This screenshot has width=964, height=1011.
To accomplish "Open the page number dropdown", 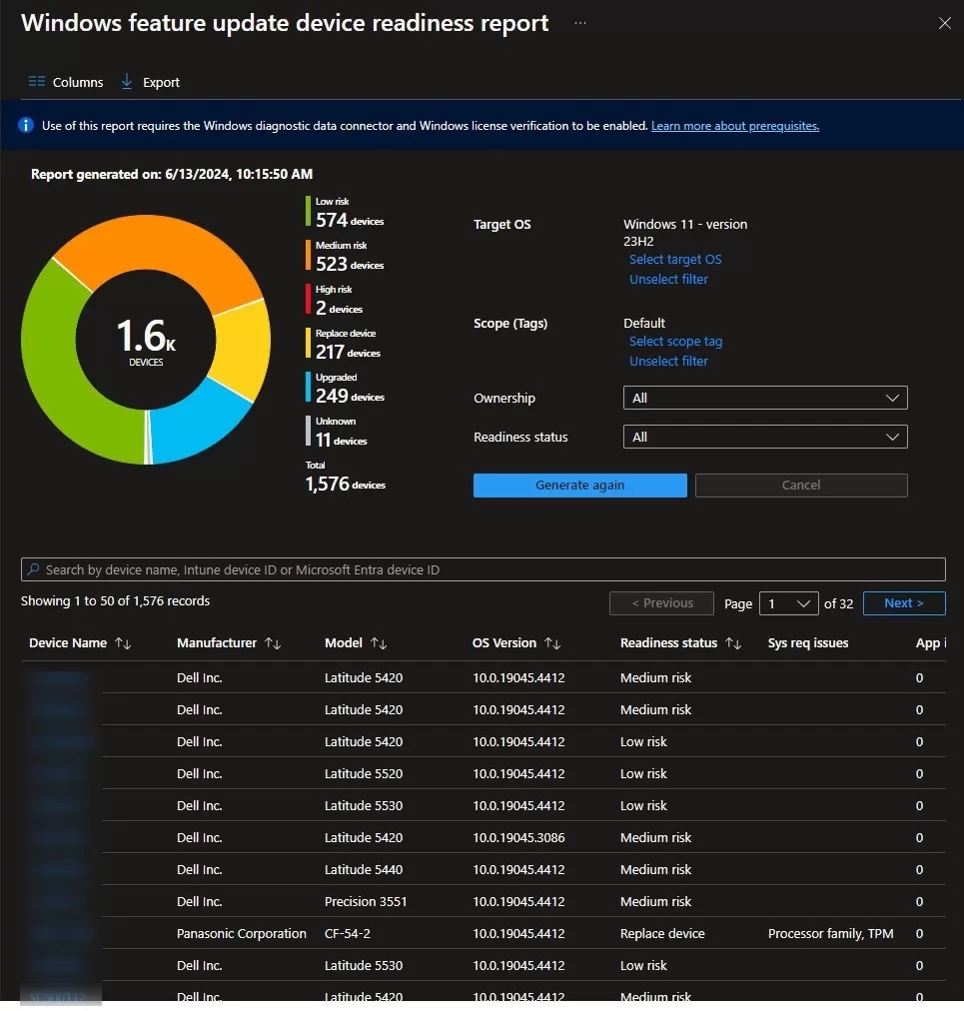I will click(789, 603).
